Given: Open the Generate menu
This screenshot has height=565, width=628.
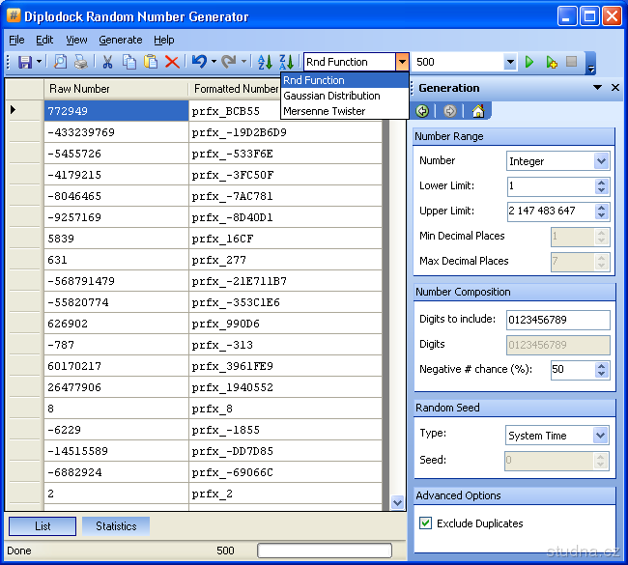Looking at the screenshot, I should (121, 40).
